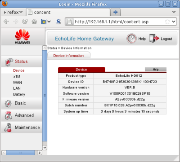Image resolution: width=180 pixels, height=162 pixels.
Task: Click the Firefox logo in title bar
Action: point(4,4)
